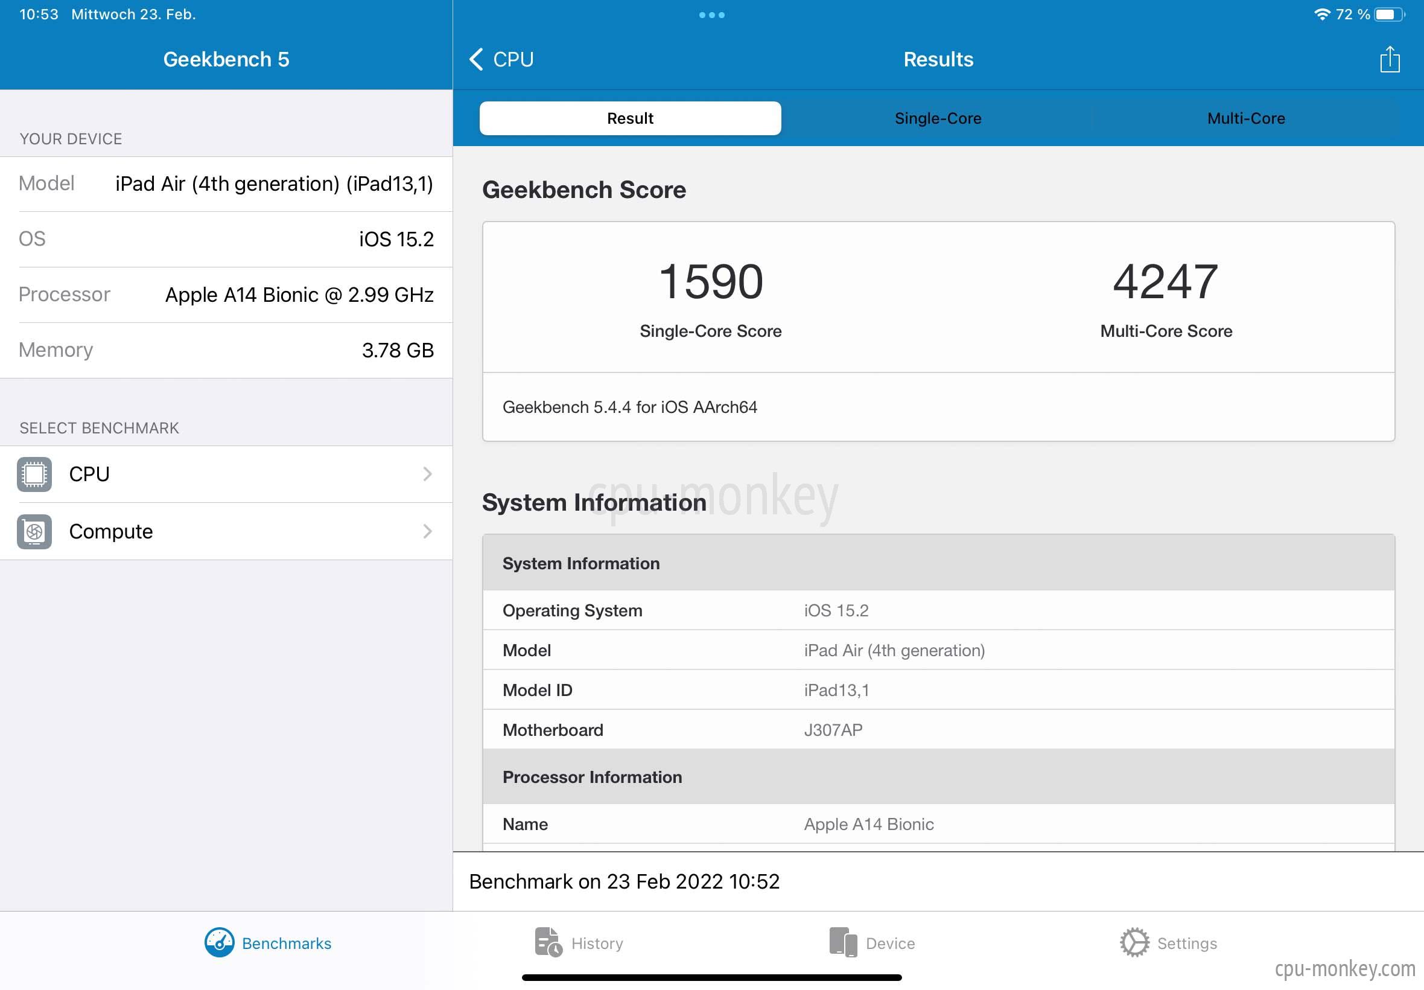Select the Motherboard value J307AP
This screenshot has height=990, width=1424.
tap(833, 730)
